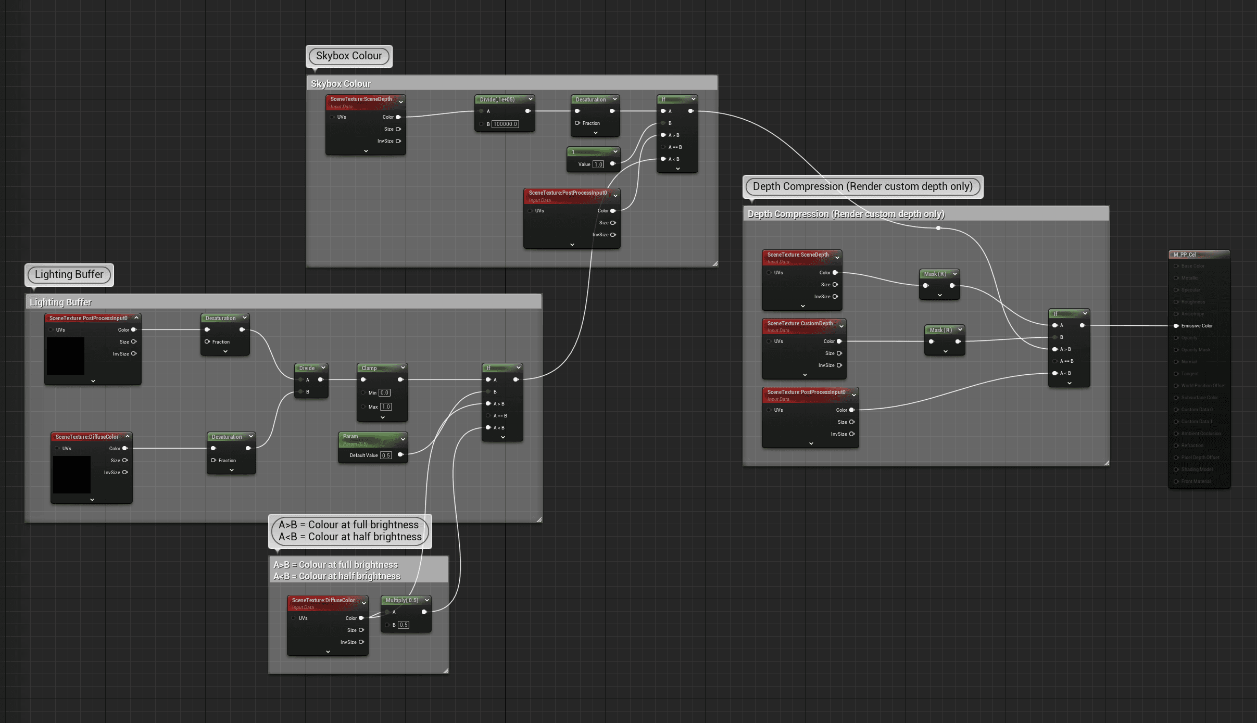Click Fraction input pin on Skybox Desaturation node
This screenshot has height=723, width=1257.
coord(577,123)
